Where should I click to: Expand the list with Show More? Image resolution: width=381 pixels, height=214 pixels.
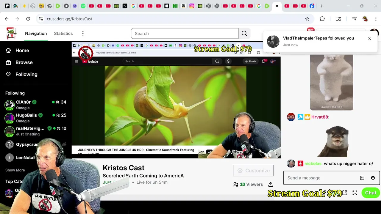point(15,170)
